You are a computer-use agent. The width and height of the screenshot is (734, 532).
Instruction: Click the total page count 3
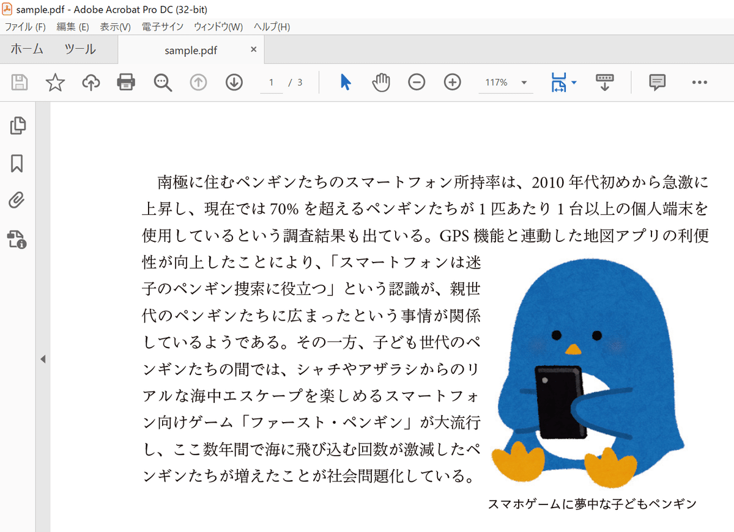[x=300, y=82]
